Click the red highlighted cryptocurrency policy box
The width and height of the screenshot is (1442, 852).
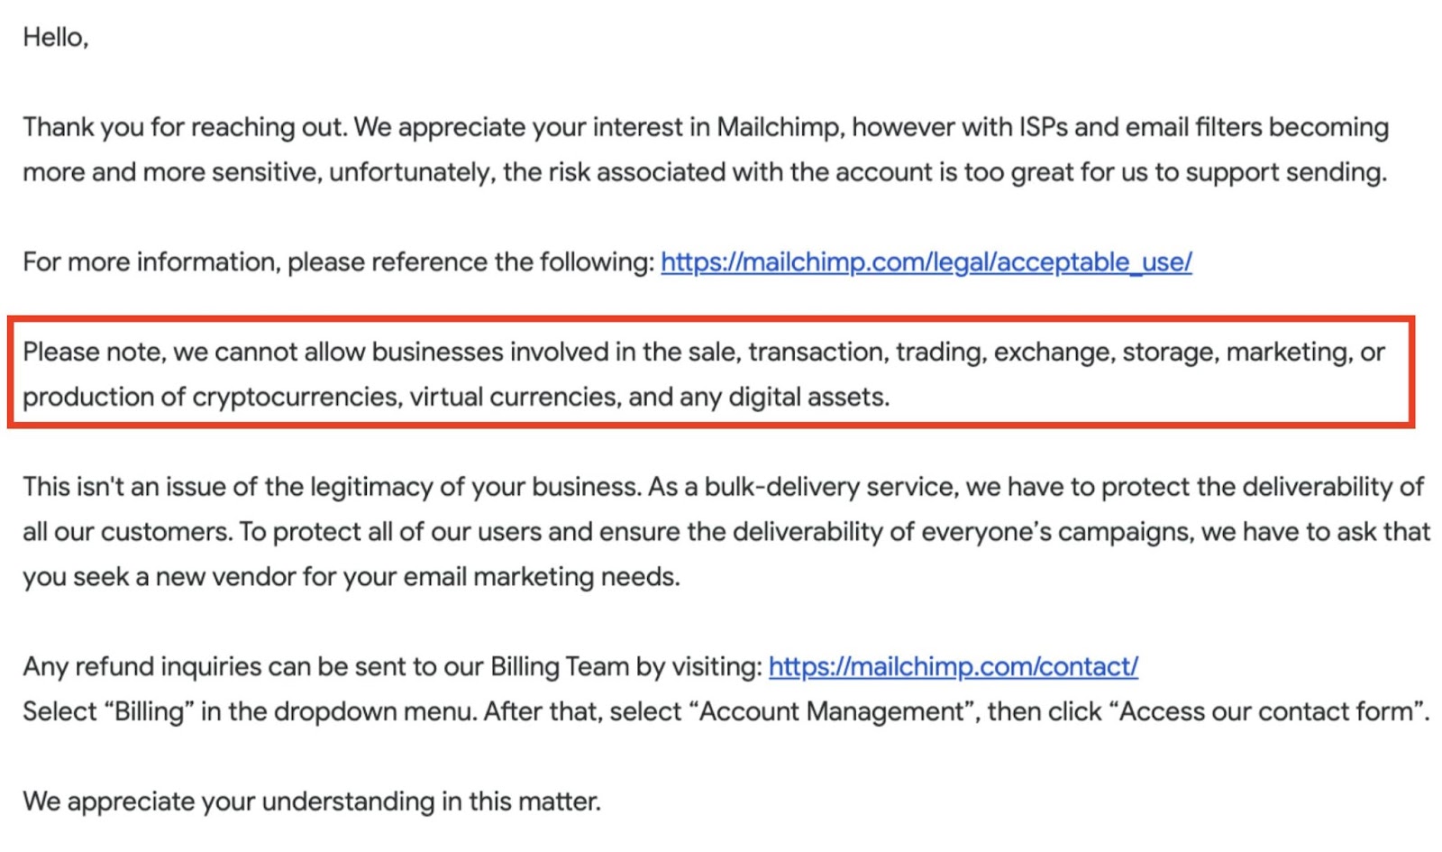point(711,371)
